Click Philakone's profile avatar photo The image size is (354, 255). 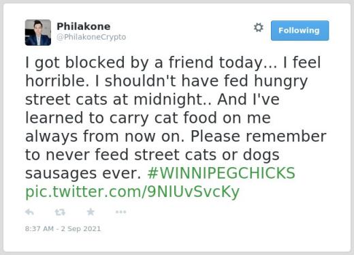click(x=38, y=33)
